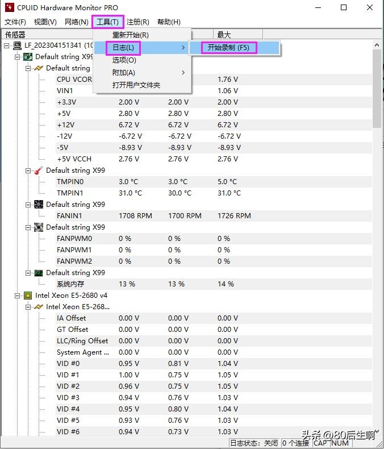Screen dimensions: 384x449
Task: Open the 文件(F) menu
Action: [15, 22]
